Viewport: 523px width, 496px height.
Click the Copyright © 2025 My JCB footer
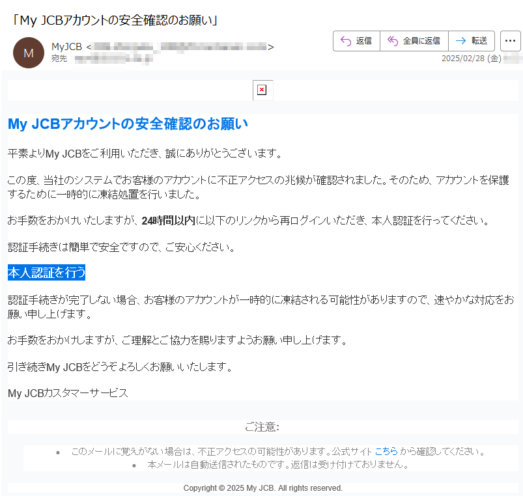click(263, 488)
